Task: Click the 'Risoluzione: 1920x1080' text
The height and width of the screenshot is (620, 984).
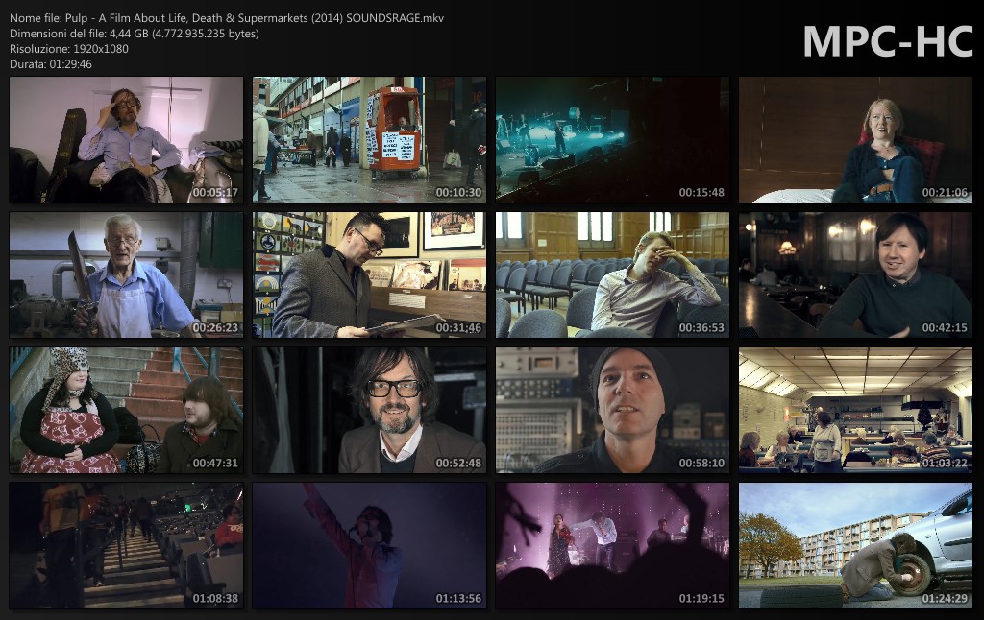Action: [69, 49]
